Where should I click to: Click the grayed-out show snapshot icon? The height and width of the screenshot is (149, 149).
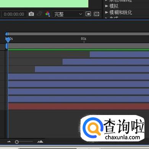click(x=39, y=14)
